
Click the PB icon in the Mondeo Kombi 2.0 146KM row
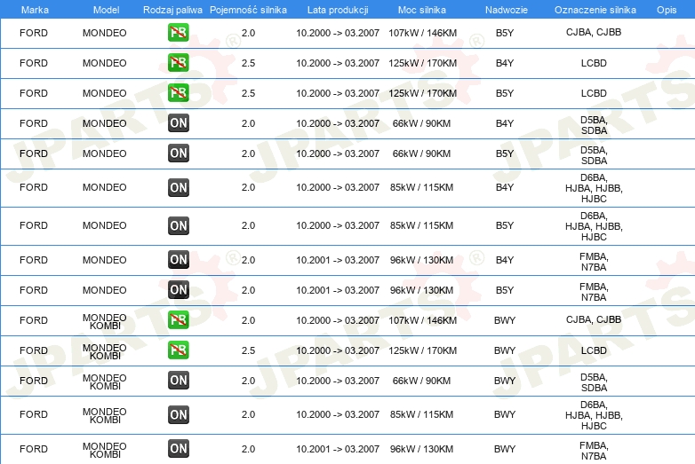[x=178, y=319]
